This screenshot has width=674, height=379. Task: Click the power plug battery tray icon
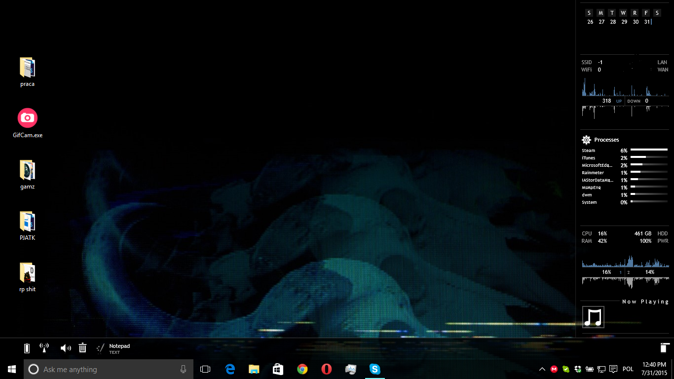pyautogui.click(x=590, y=369)
